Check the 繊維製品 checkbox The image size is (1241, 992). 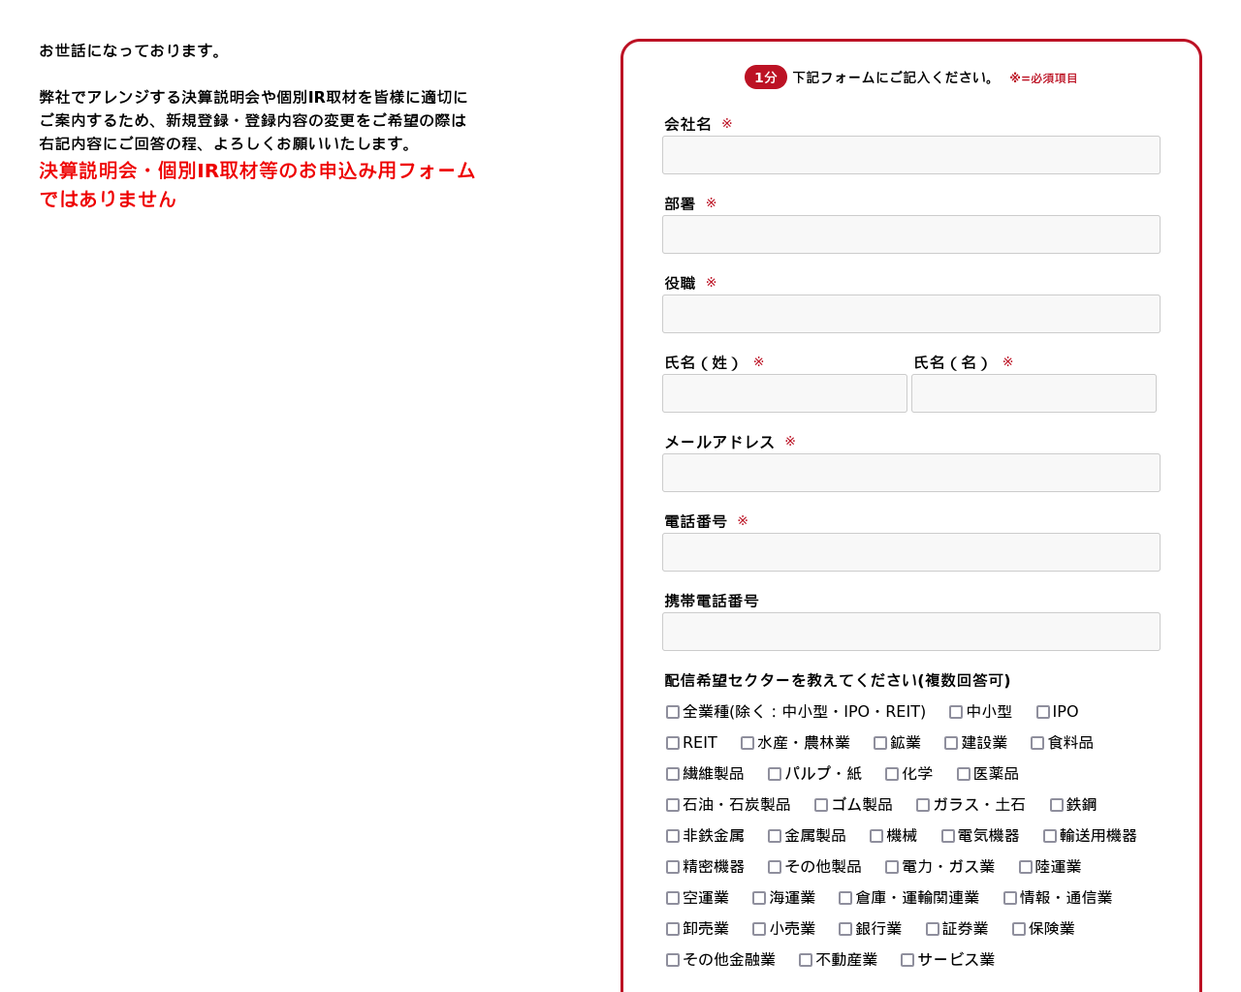point(673,774)
